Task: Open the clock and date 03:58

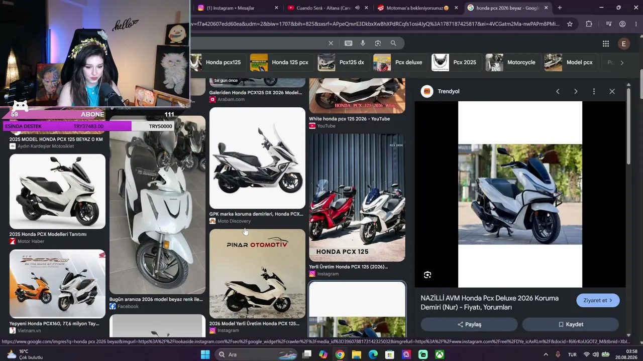Action: click(627, 354)
